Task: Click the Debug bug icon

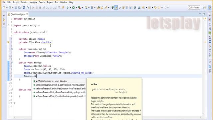Action: click(68, 8)
